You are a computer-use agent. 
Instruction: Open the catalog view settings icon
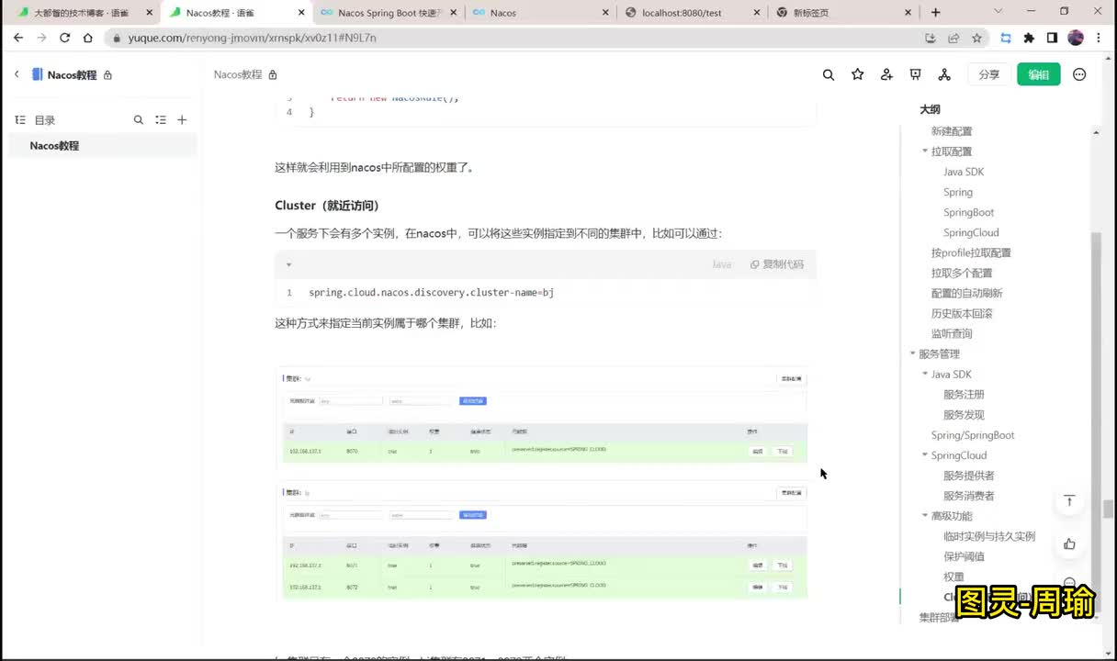161,120
